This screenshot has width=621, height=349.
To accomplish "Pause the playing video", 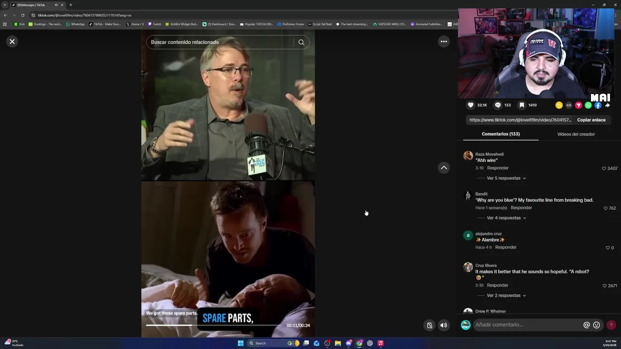I will pyautogui.click(x=228, y=184).
